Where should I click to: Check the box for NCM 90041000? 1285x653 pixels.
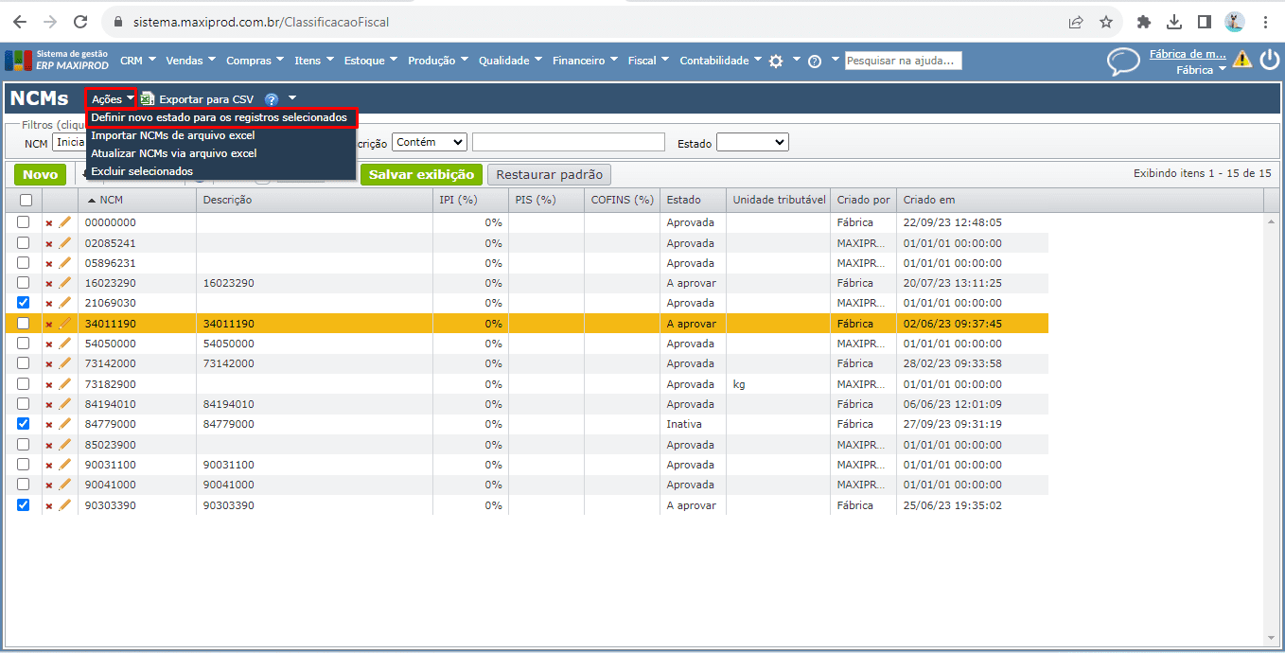(24, 485)
